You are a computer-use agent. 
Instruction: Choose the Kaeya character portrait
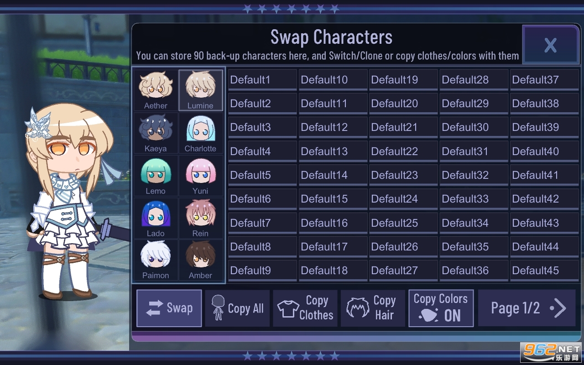156,133
